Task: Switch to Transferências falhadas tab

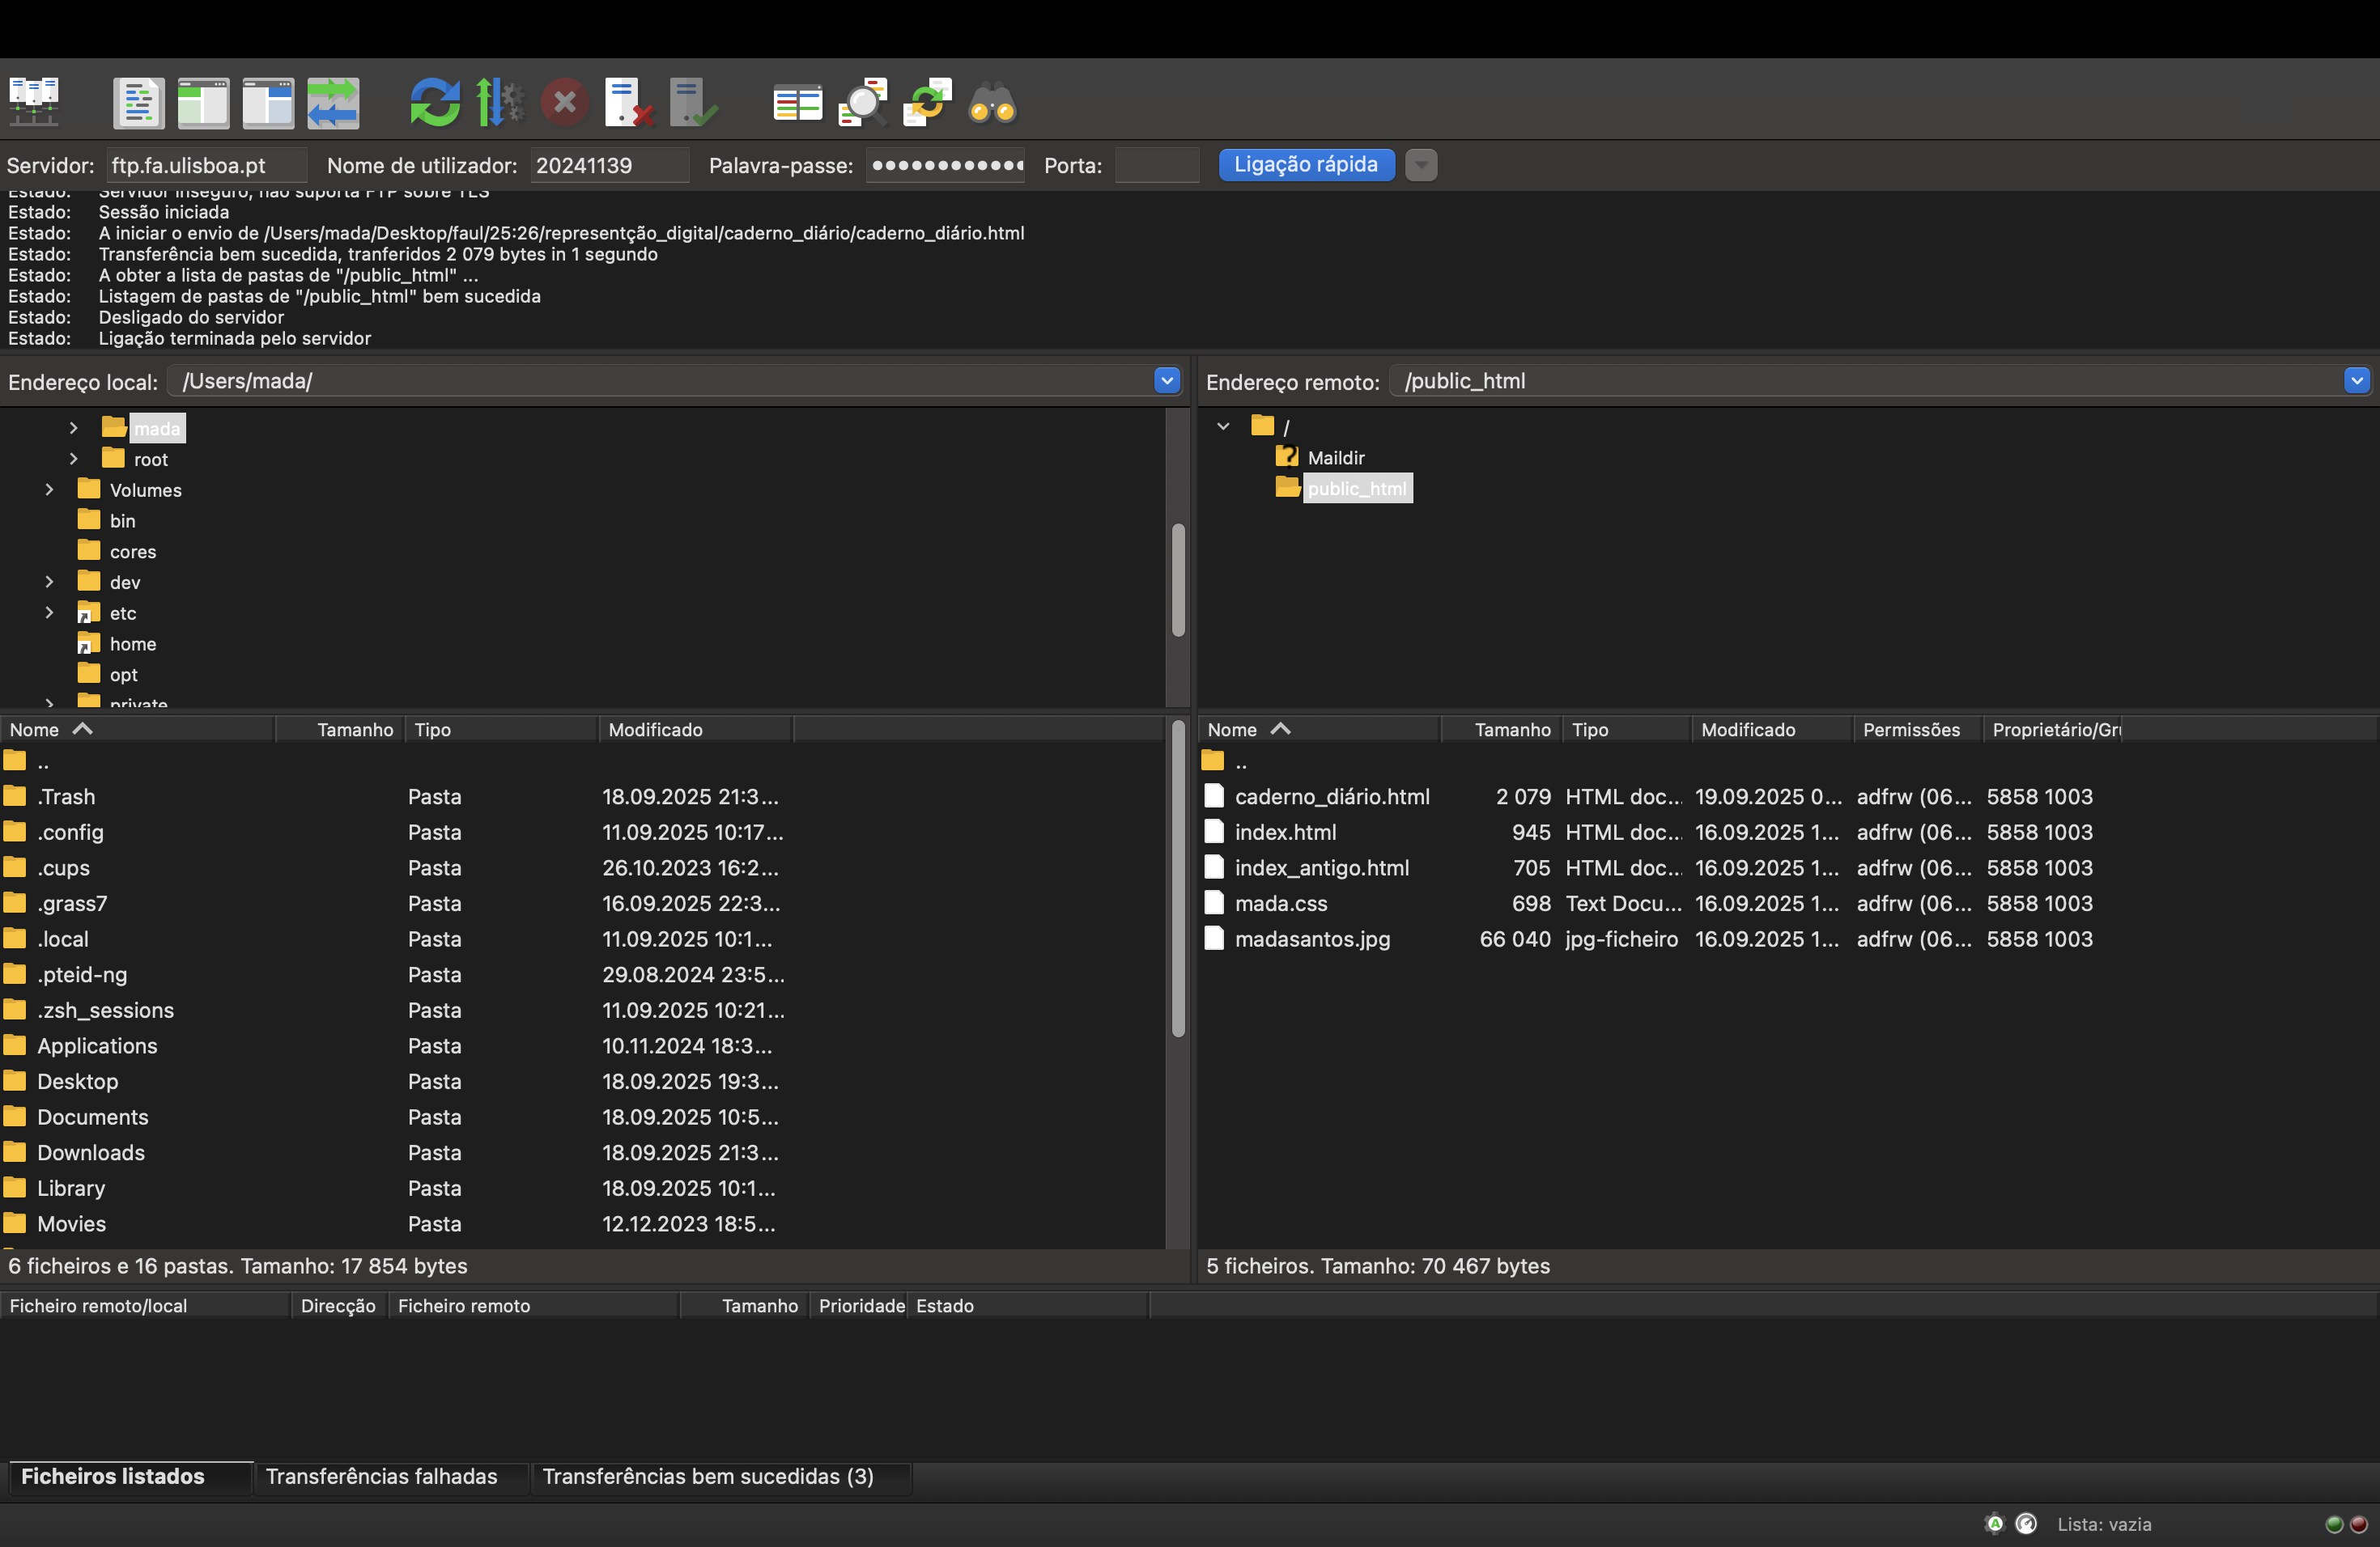Action: pyautogui.click(x=381, y=1476)
